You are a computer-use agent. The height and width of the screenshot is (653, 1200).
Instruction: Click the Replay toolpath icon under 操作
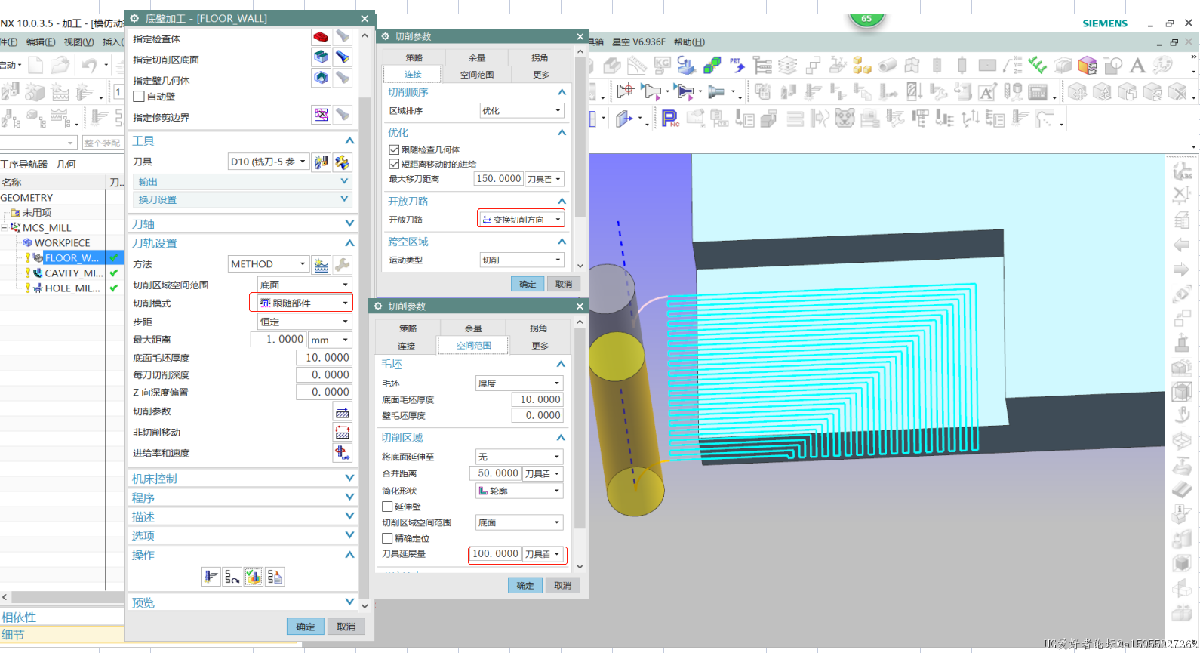(x=232, y=577)
